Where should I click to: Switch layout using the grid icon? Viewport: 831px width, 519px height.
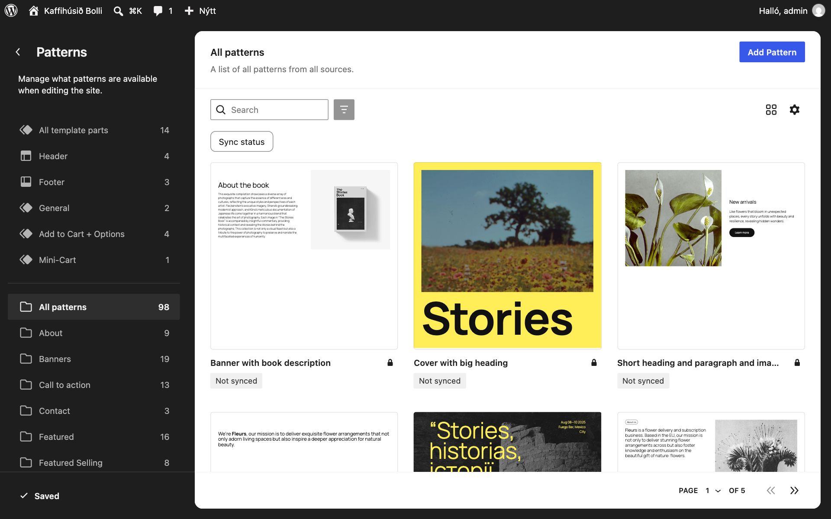771,109
